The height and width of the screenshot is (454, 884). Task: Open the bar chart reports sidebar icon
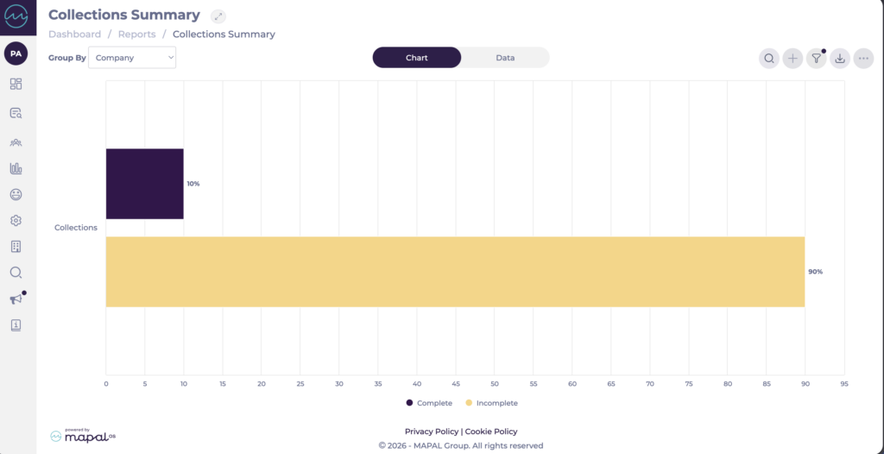[x=16, y=168]
